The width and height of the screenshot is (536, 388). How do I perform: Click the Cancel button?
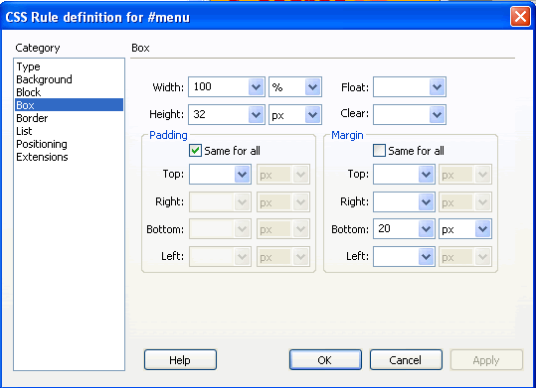click(x=406, y=359)
